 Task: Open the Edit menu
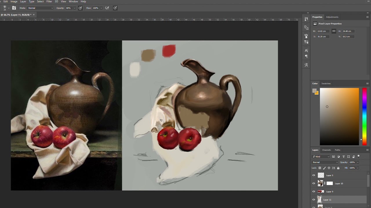point(6,1)
